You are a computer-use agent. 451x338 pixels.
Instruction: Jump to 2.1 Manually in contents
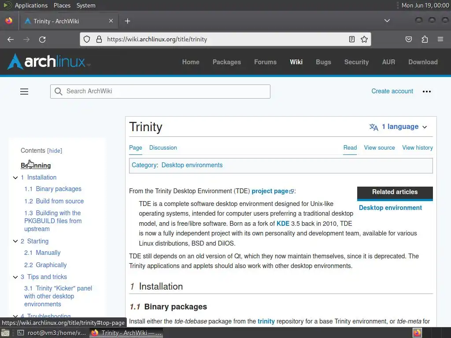click(x=42, y=253)
